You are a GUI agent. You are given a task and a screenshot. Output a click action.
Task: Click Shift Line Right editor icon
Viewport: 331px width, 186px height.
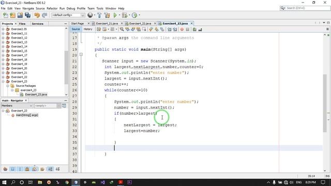click(x=175, y=29)
